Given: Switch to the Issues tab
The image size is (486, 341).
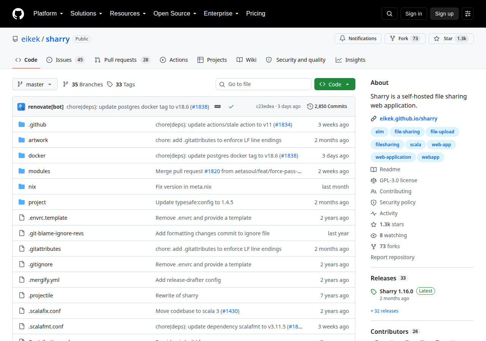Looking at the screenshot, I should click(66, 60).
